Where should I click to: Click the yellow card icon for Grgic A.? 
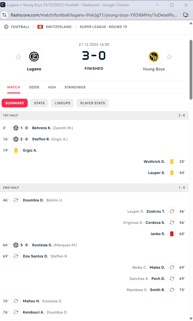[16, 150]
